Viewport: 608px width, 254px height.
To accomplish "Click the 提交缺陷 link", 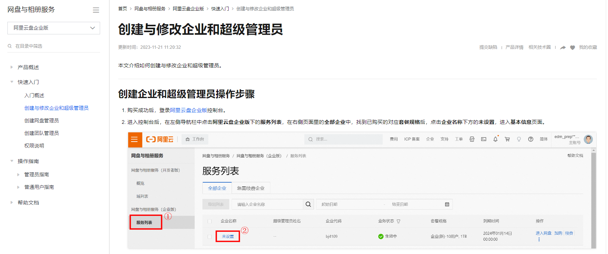I will (488, 47).
